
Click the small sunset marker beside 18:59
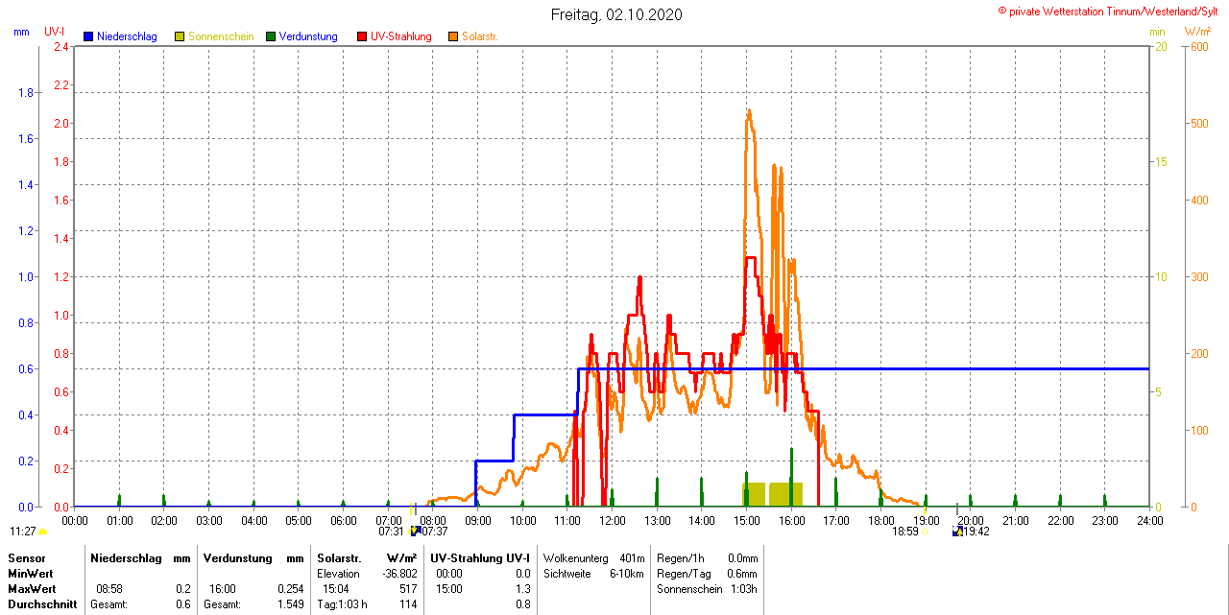point(925,531)
